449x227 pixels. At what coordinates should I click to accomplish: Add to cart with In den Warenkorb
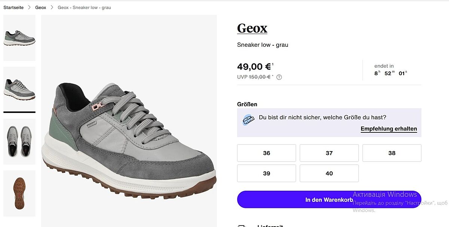click(x=329, y=200)
